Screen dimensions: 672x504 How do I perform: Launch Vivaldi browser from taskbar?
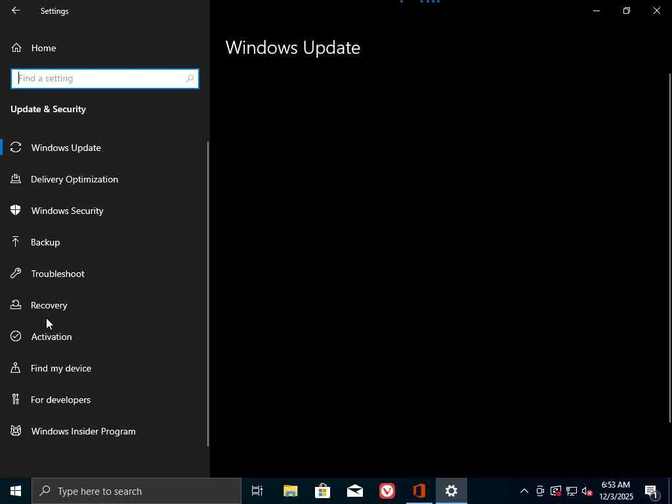[x=387, y=491]
